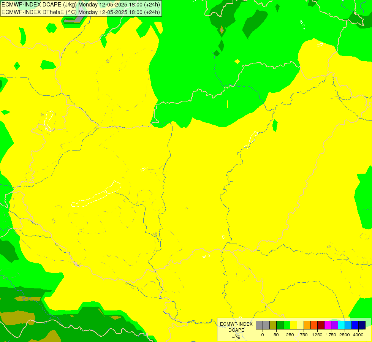Click "ECMWF-INDEX" text in the legend box
Screen dimensions: 372x342
coord(236,324)
